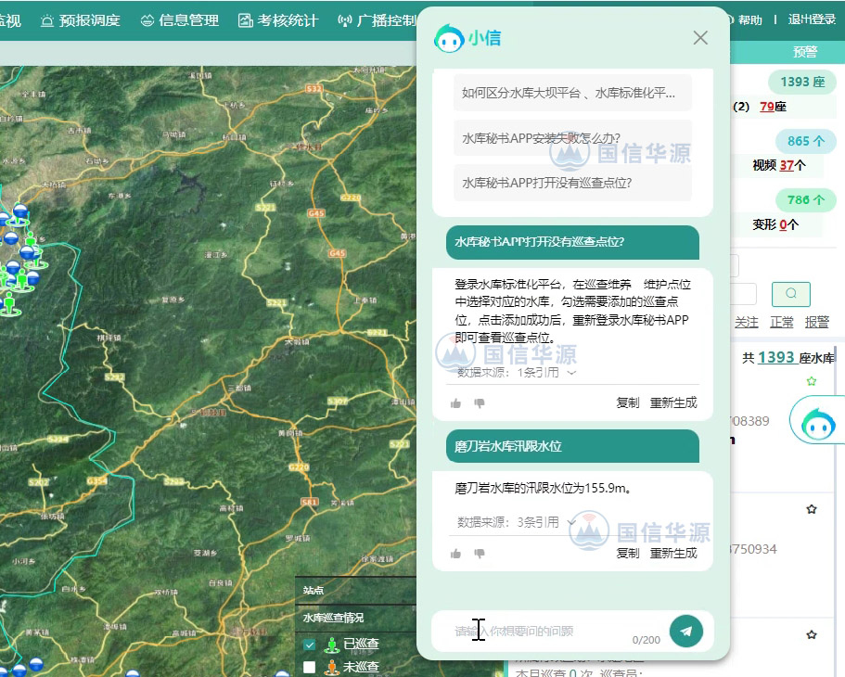
Task: Copy the 汛限水位 answer via 复制
Action: point(628,553)
